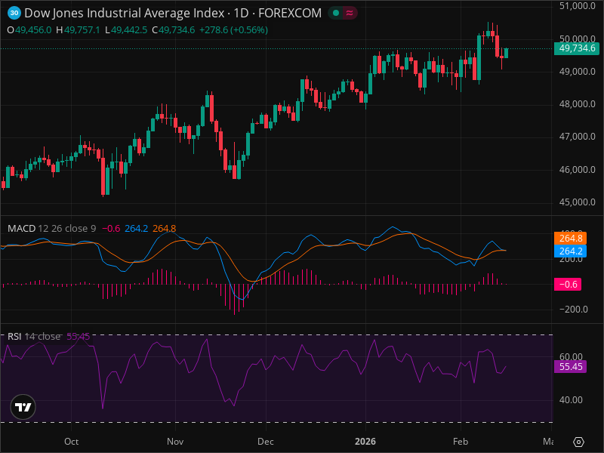Click the pink histogram value −0.6 tag
This screenshot has height=453, width=604.
point(568,285)
